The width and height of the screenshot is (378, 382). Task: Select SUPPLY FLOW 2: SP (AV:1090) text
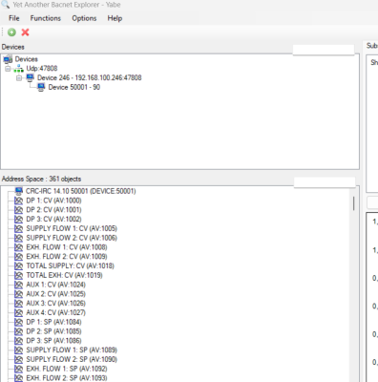pos(72,359)
